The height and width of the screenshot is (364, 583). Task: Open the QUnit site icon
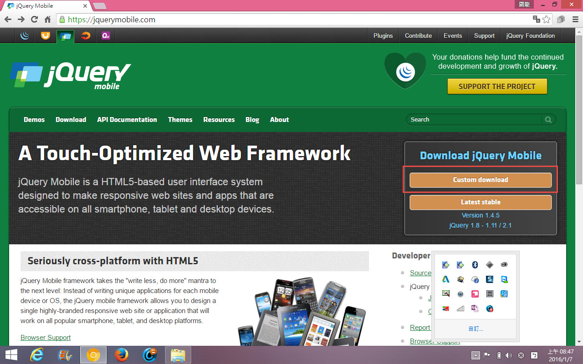tap(106, 35)
